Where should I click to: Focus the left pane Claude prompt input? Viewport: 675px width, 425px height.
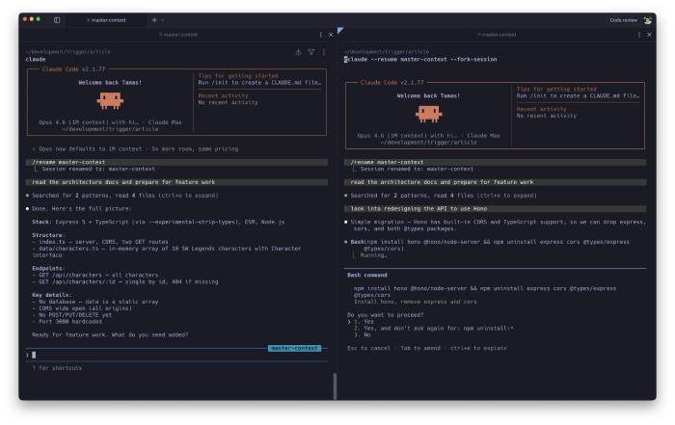[x=176, y=355]
